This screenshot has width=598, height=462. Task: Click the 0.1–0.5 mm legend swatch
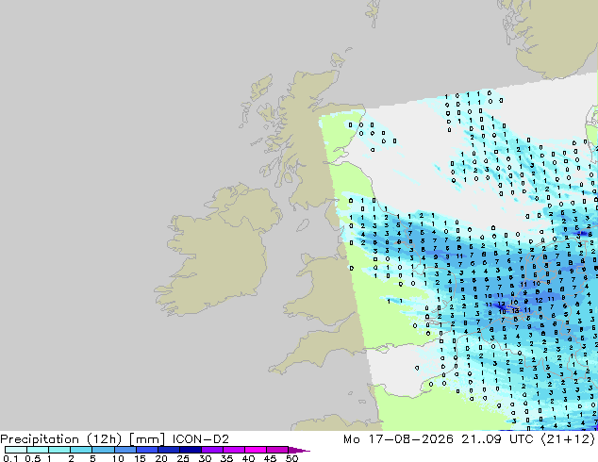[x=16, y=450]
